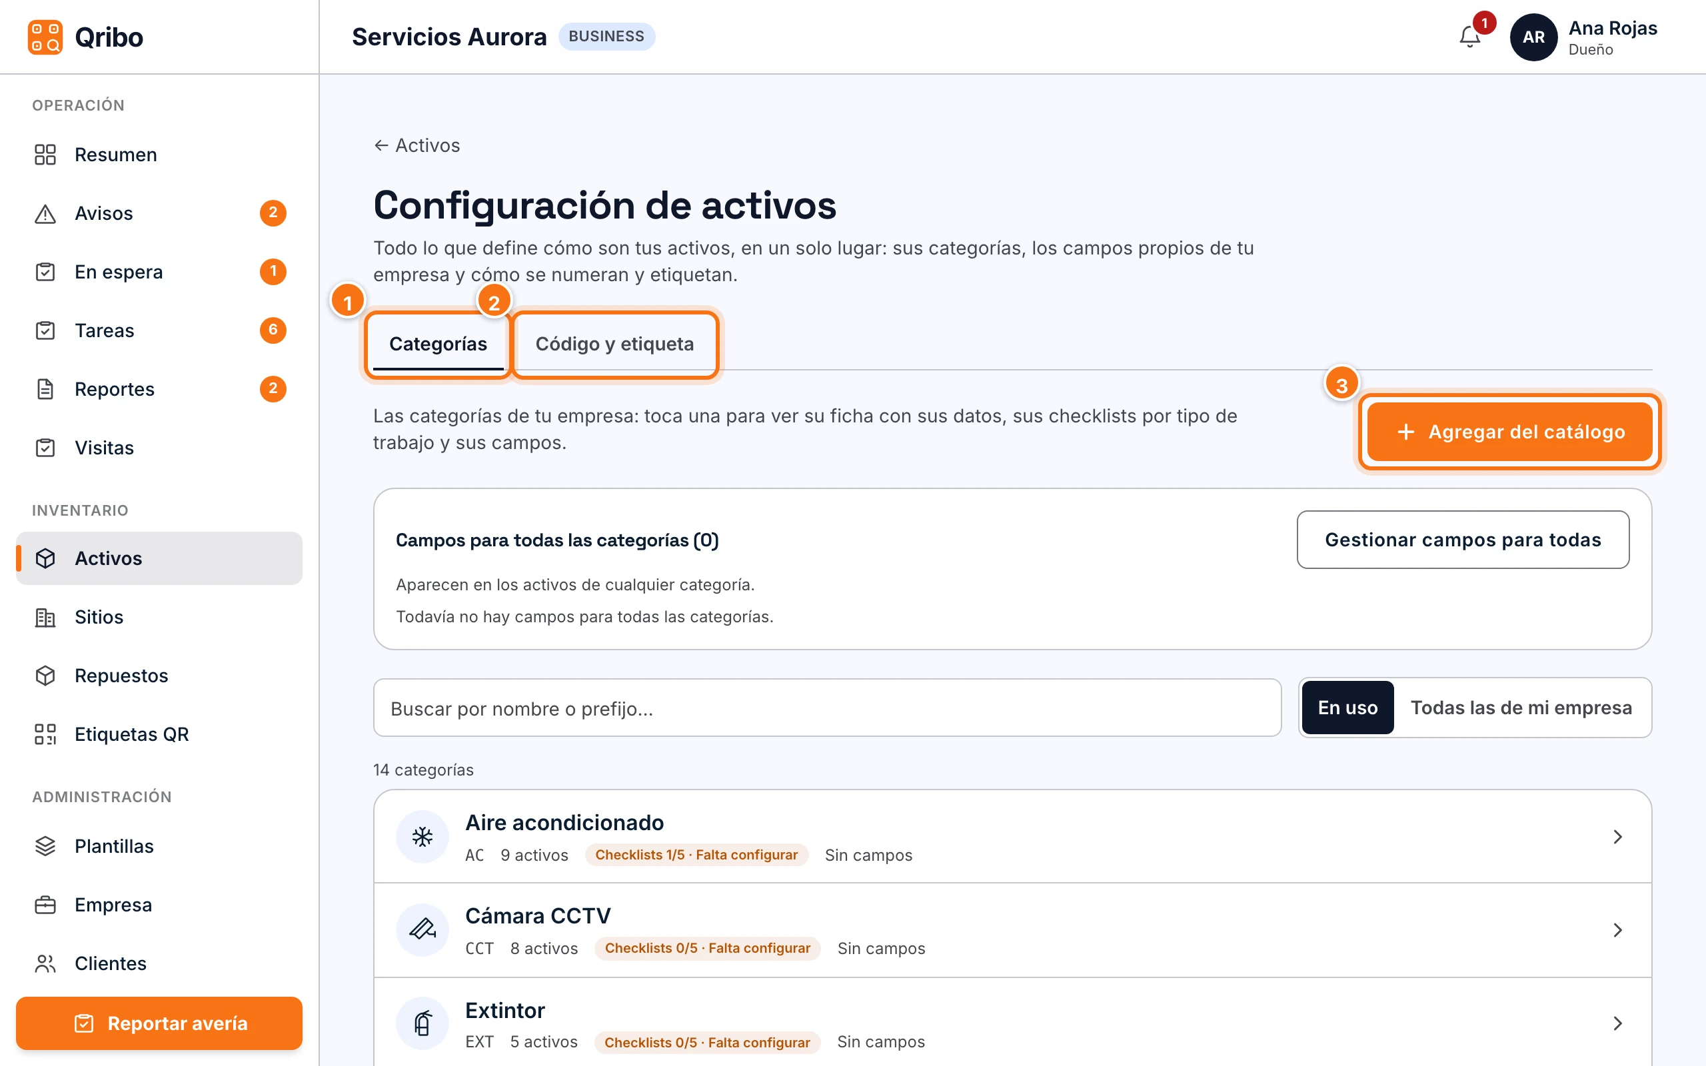Expand Cámara CCTV row chevron
The image size is (1706, 1066).
[1618, 930]
